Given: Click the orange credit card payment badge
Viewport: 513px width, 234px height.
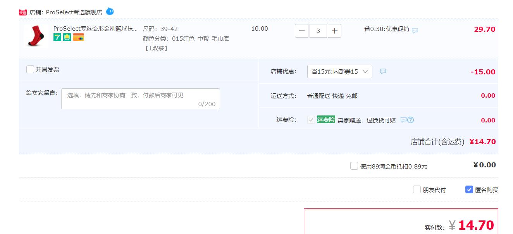Looking at the screenshot, I should (x=78, y=38).
